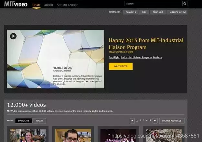Open Submit a Video page
Image resolution: width=202 pixels, height=142 pixels.
[x=68, y=5]
